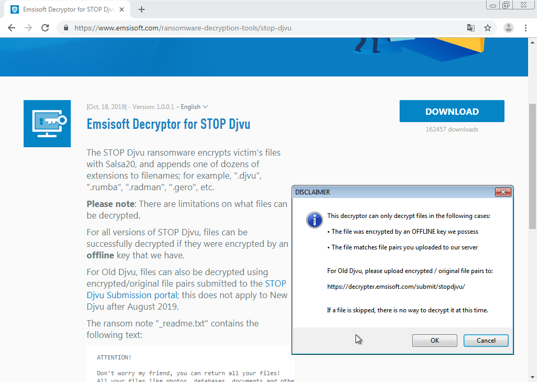The height and width of the screenshot is (382, 537).
Task: Click the DOWNLOAD button
Action: pos(452,111)
